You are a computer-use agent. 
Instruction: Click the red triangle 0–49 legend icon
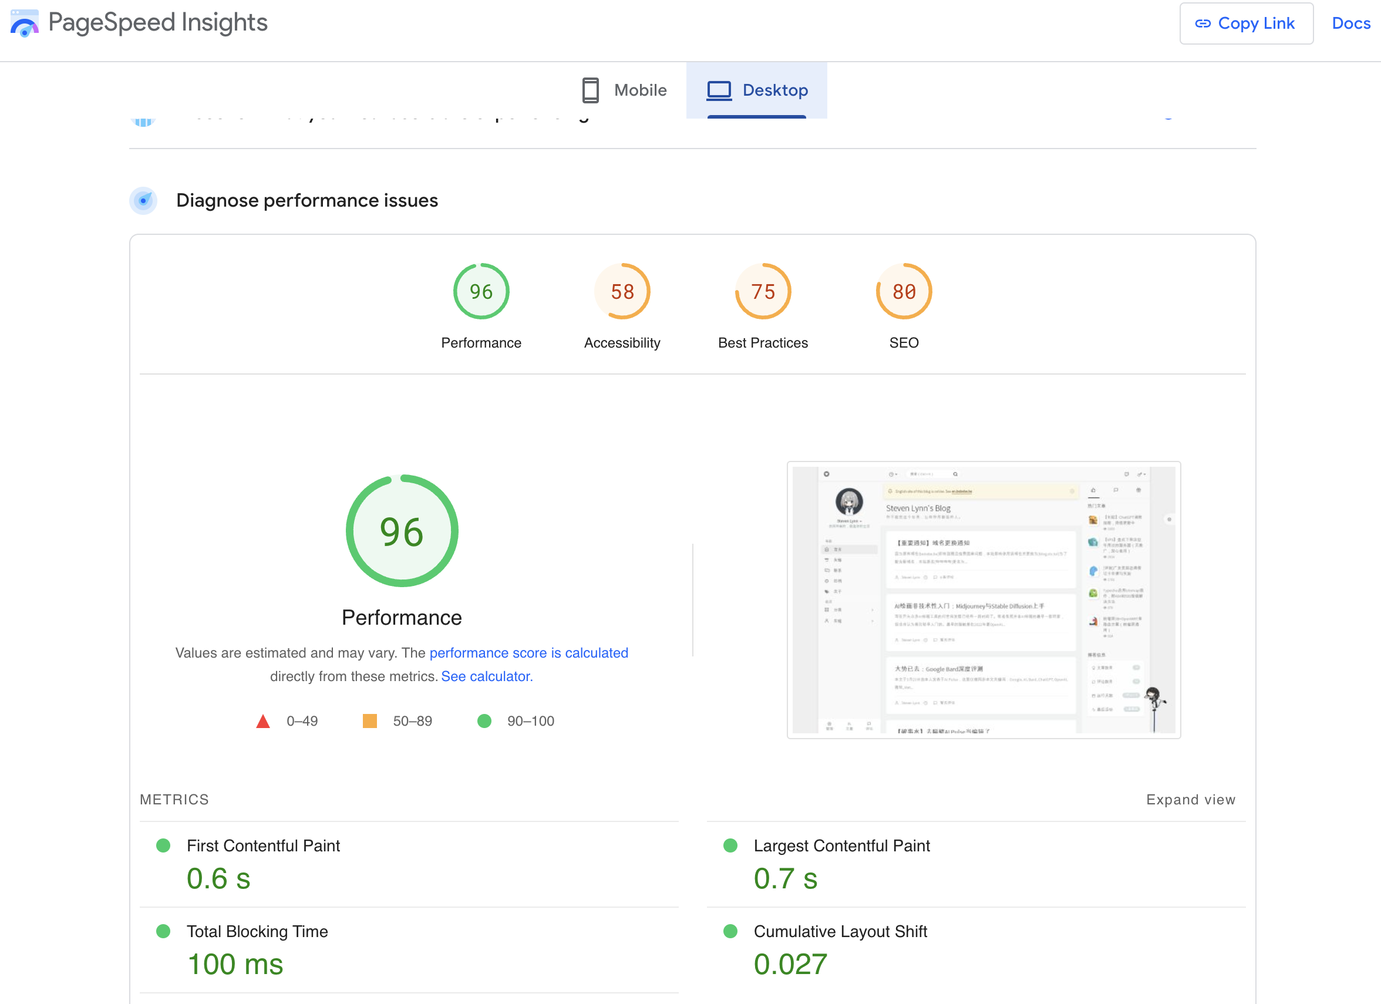point(263,722)
